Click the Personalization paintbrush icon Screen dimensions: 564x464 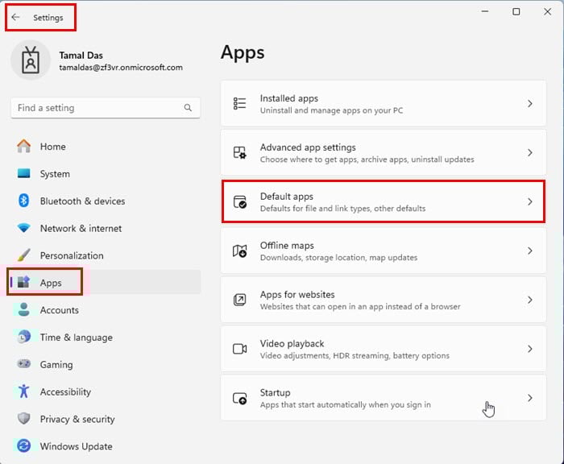(24, 255)
